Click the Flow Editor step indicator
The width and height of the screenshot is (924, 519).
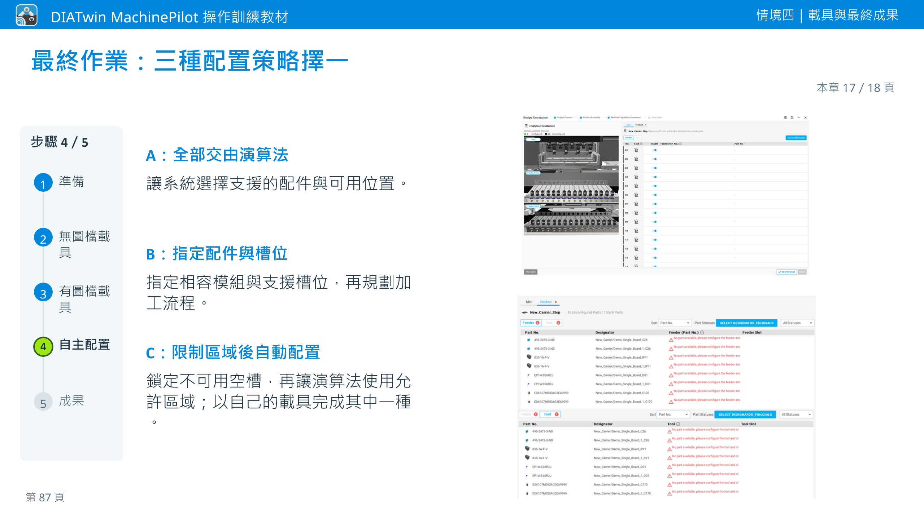[x=655, y=117]
